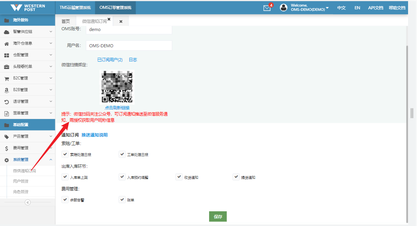Switch language to 中文
417x226 pixels.
pos(342,8)
